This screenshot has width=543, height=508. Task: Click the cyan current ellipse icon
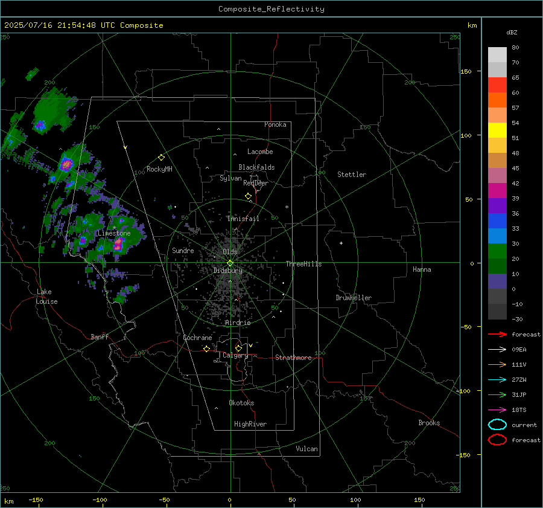pyautogui.click(x=497, y=425)
